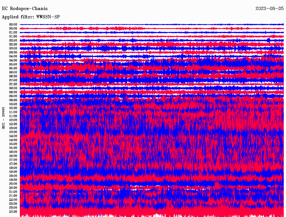The width and height of the screenshot is (286, 217).
Task: Click the '12:00' time label
Action: click(x=13, y=120)
